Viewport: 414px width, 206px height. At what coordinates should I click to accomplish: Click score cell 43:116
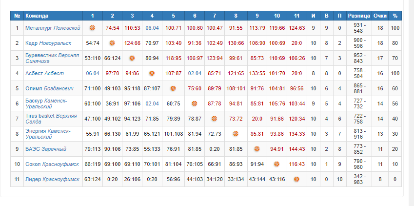click(276, 179)
